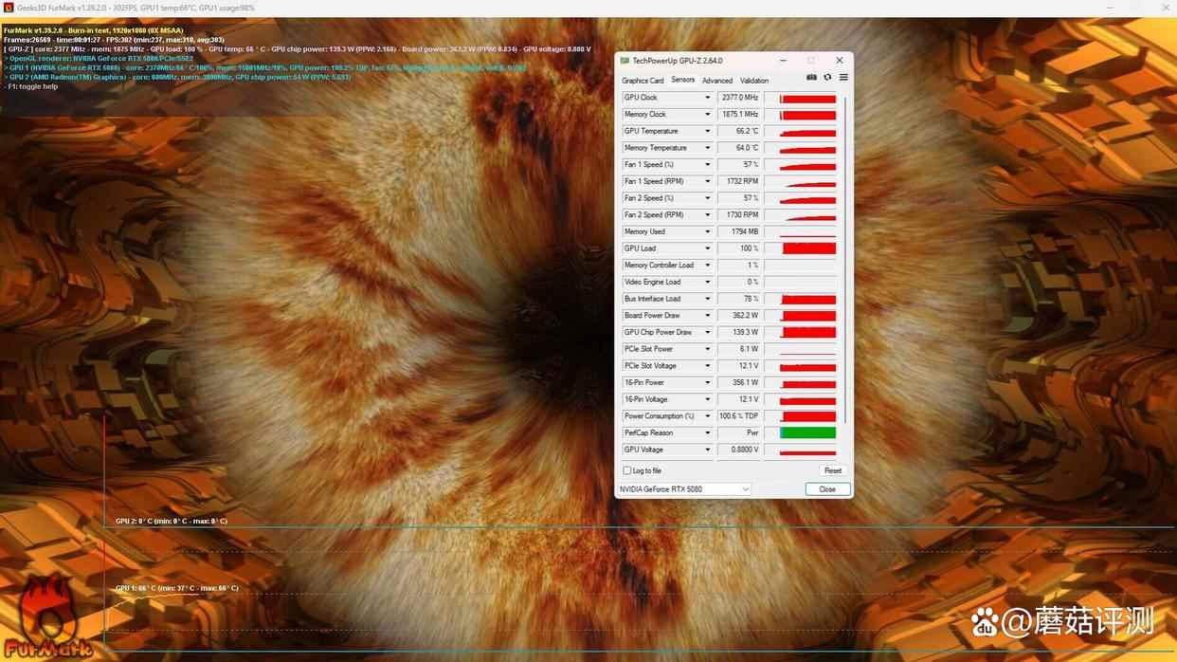Expand the 16-Pin Power dropdown
Screen dimensions: 1177x662
click(x=707, y=382)
